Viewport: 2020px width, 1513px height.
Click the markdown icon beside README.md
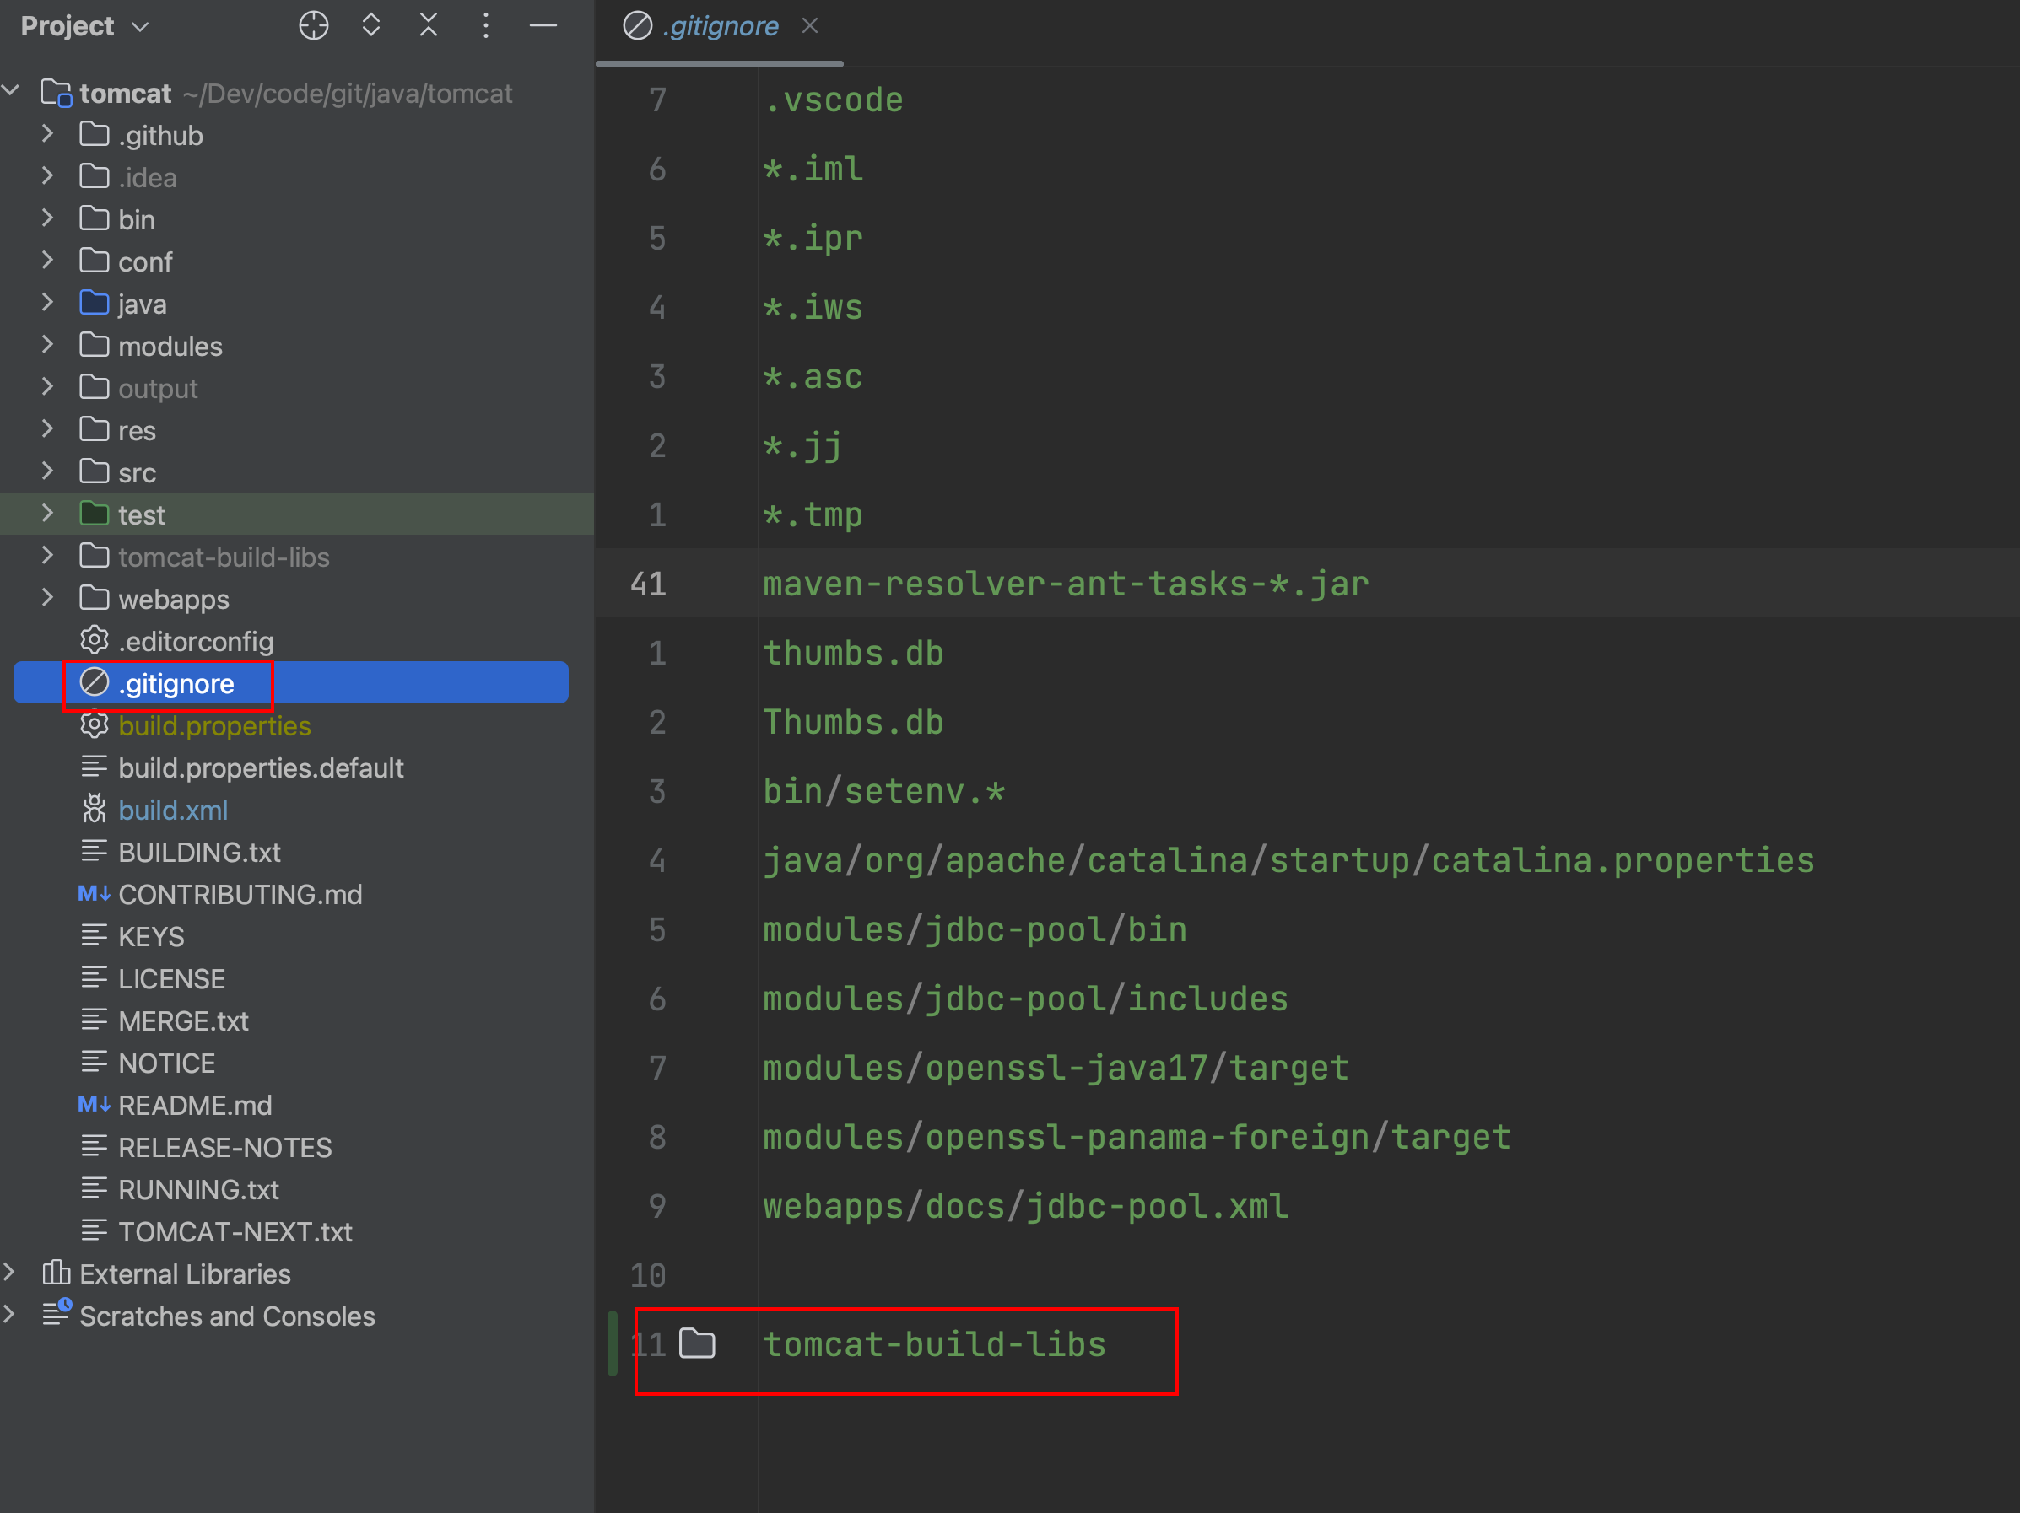click(x=94, y=1104)
